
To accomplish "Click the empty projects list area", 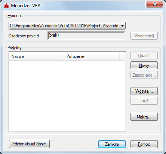I will (x=67, y=96).
